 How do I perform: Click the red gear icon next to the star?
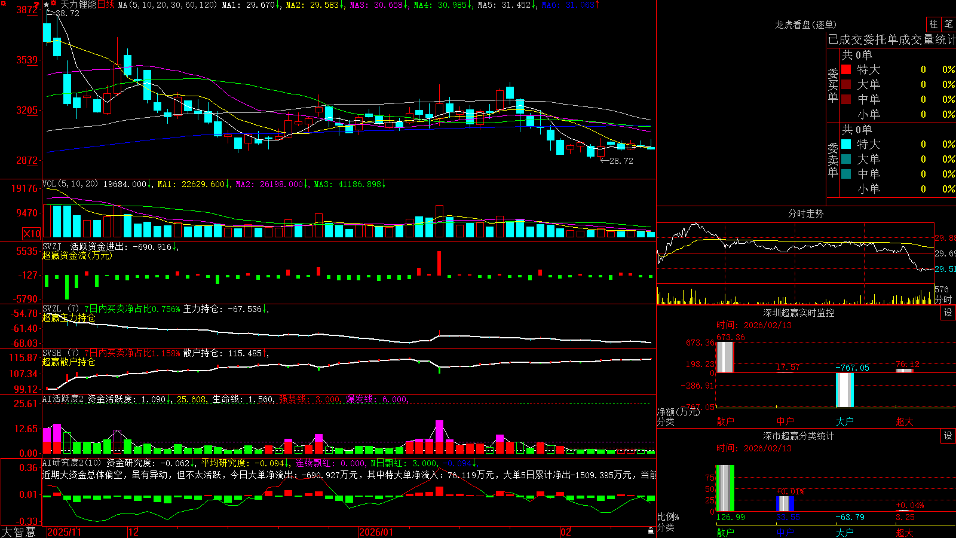point(53,3)
